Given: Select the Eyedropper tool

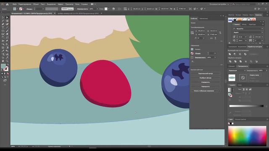Looking at the screenshot, I should pos(3,51).
